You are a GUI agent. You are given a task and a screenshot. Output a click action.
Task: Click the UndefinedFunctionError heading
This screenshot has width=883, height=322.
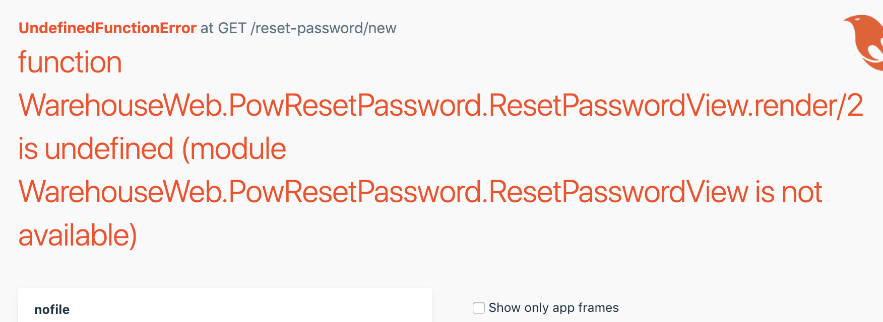(107, 28)
